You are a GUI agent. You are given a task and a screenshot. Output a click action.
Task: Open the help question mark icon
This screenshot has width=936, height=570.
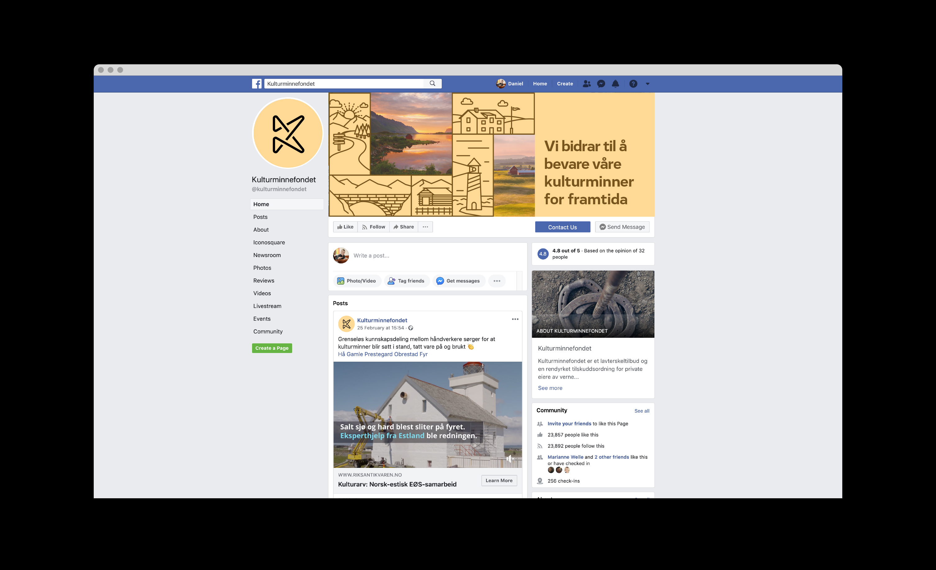633,84
